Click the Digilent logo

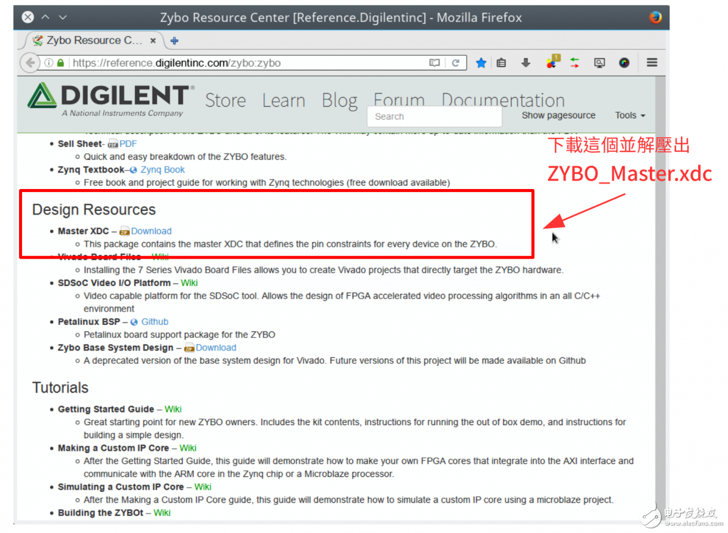coord(111,100)
